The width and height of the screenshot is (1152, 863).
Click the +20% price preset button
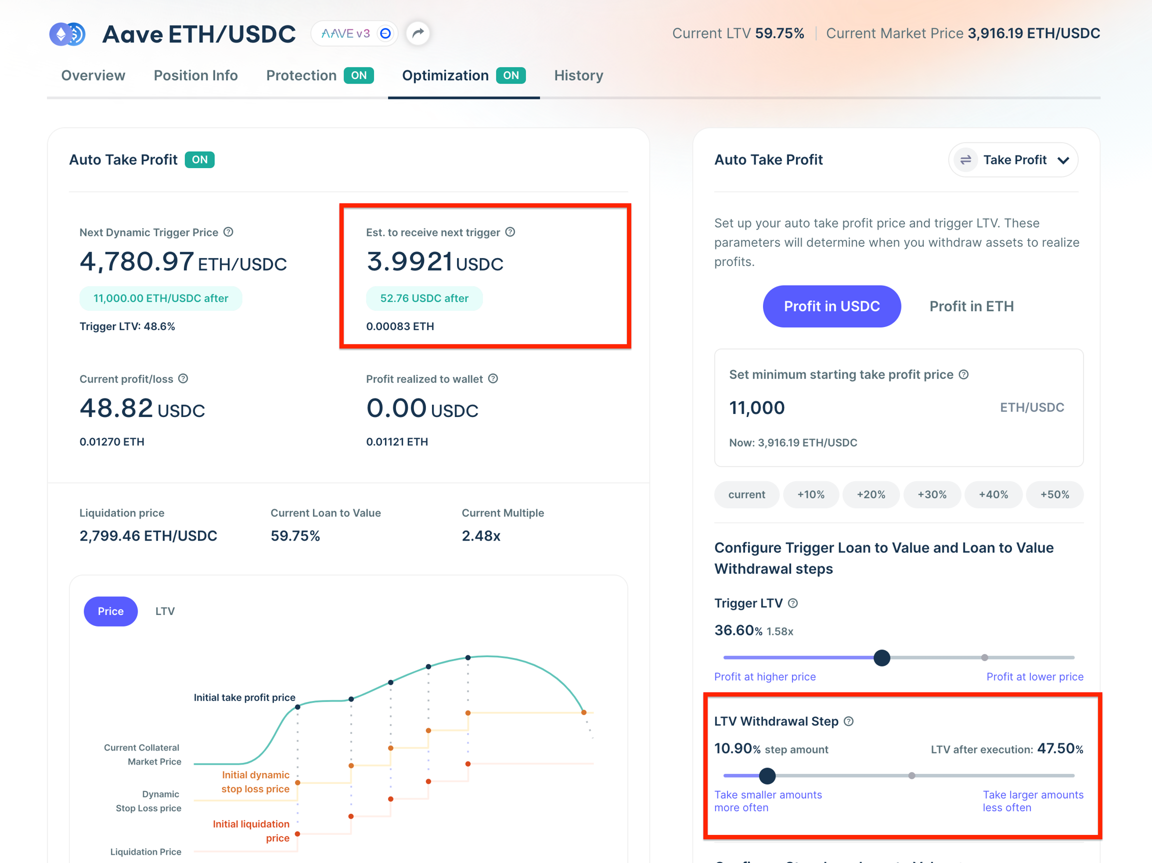871,494
